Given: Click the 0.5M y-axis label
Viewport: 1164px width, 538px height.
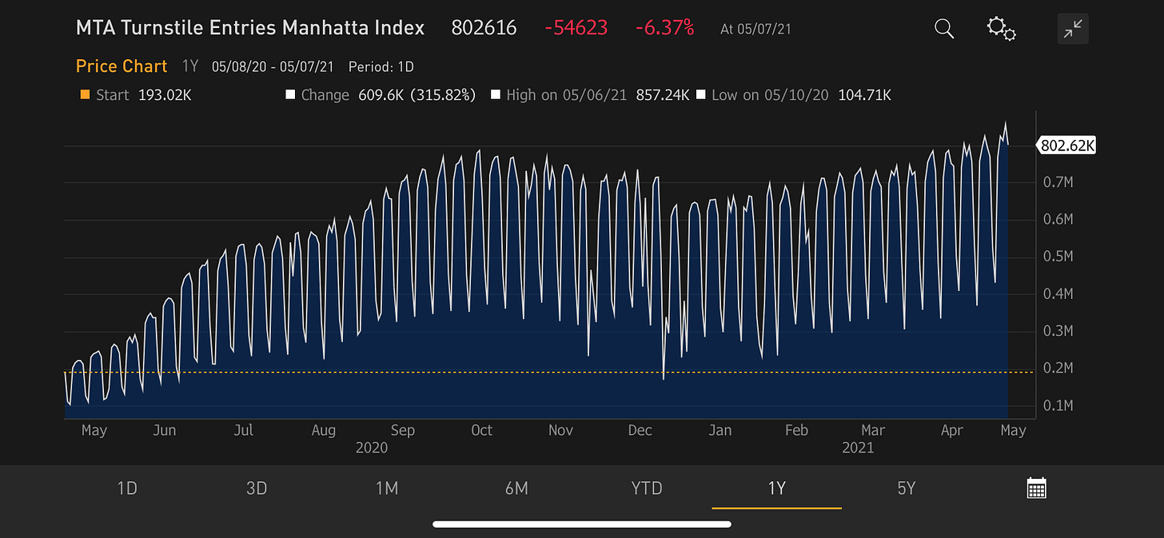Looking at the screenshot, I should click(x=1059, y=257).
